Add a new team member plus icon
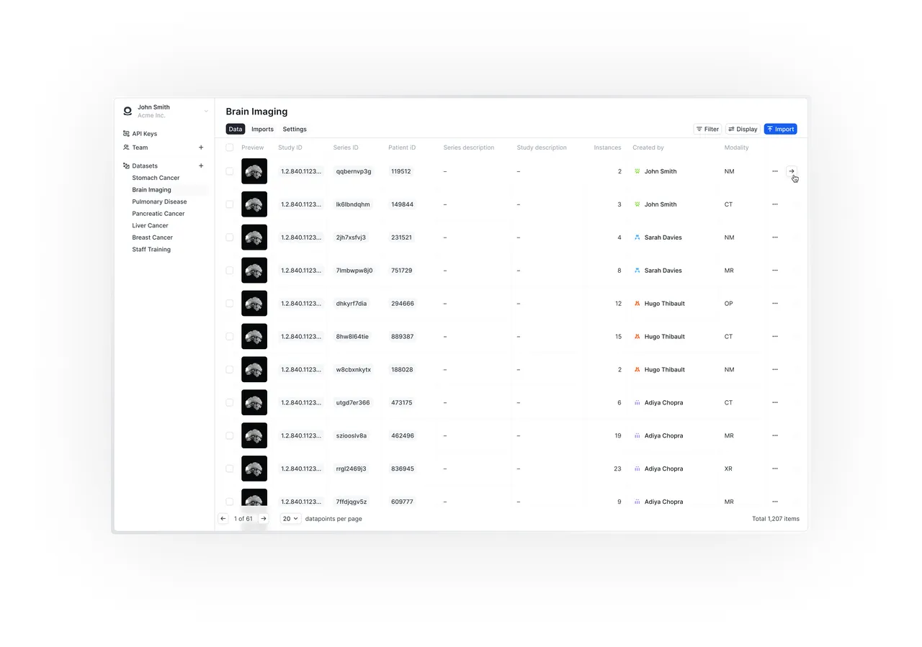 pyautogui.click(x=201, y=148)
